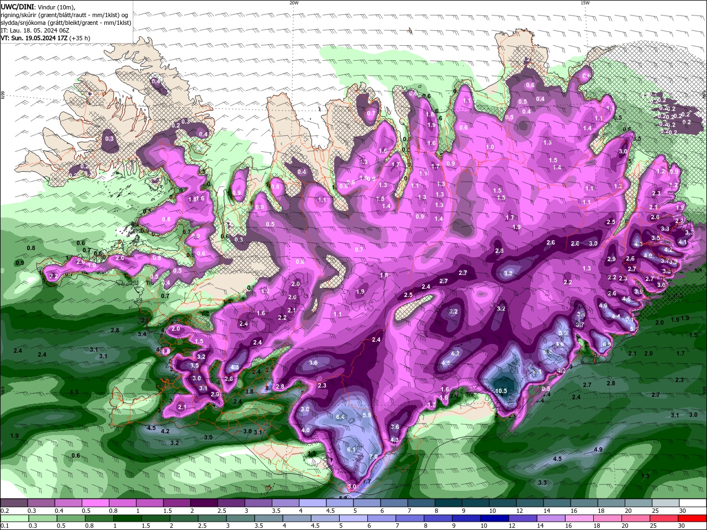Click the '4.9' value over the sea
This screenshot has width=707, height=530.
pyautogui.click(x=598, y=449)
